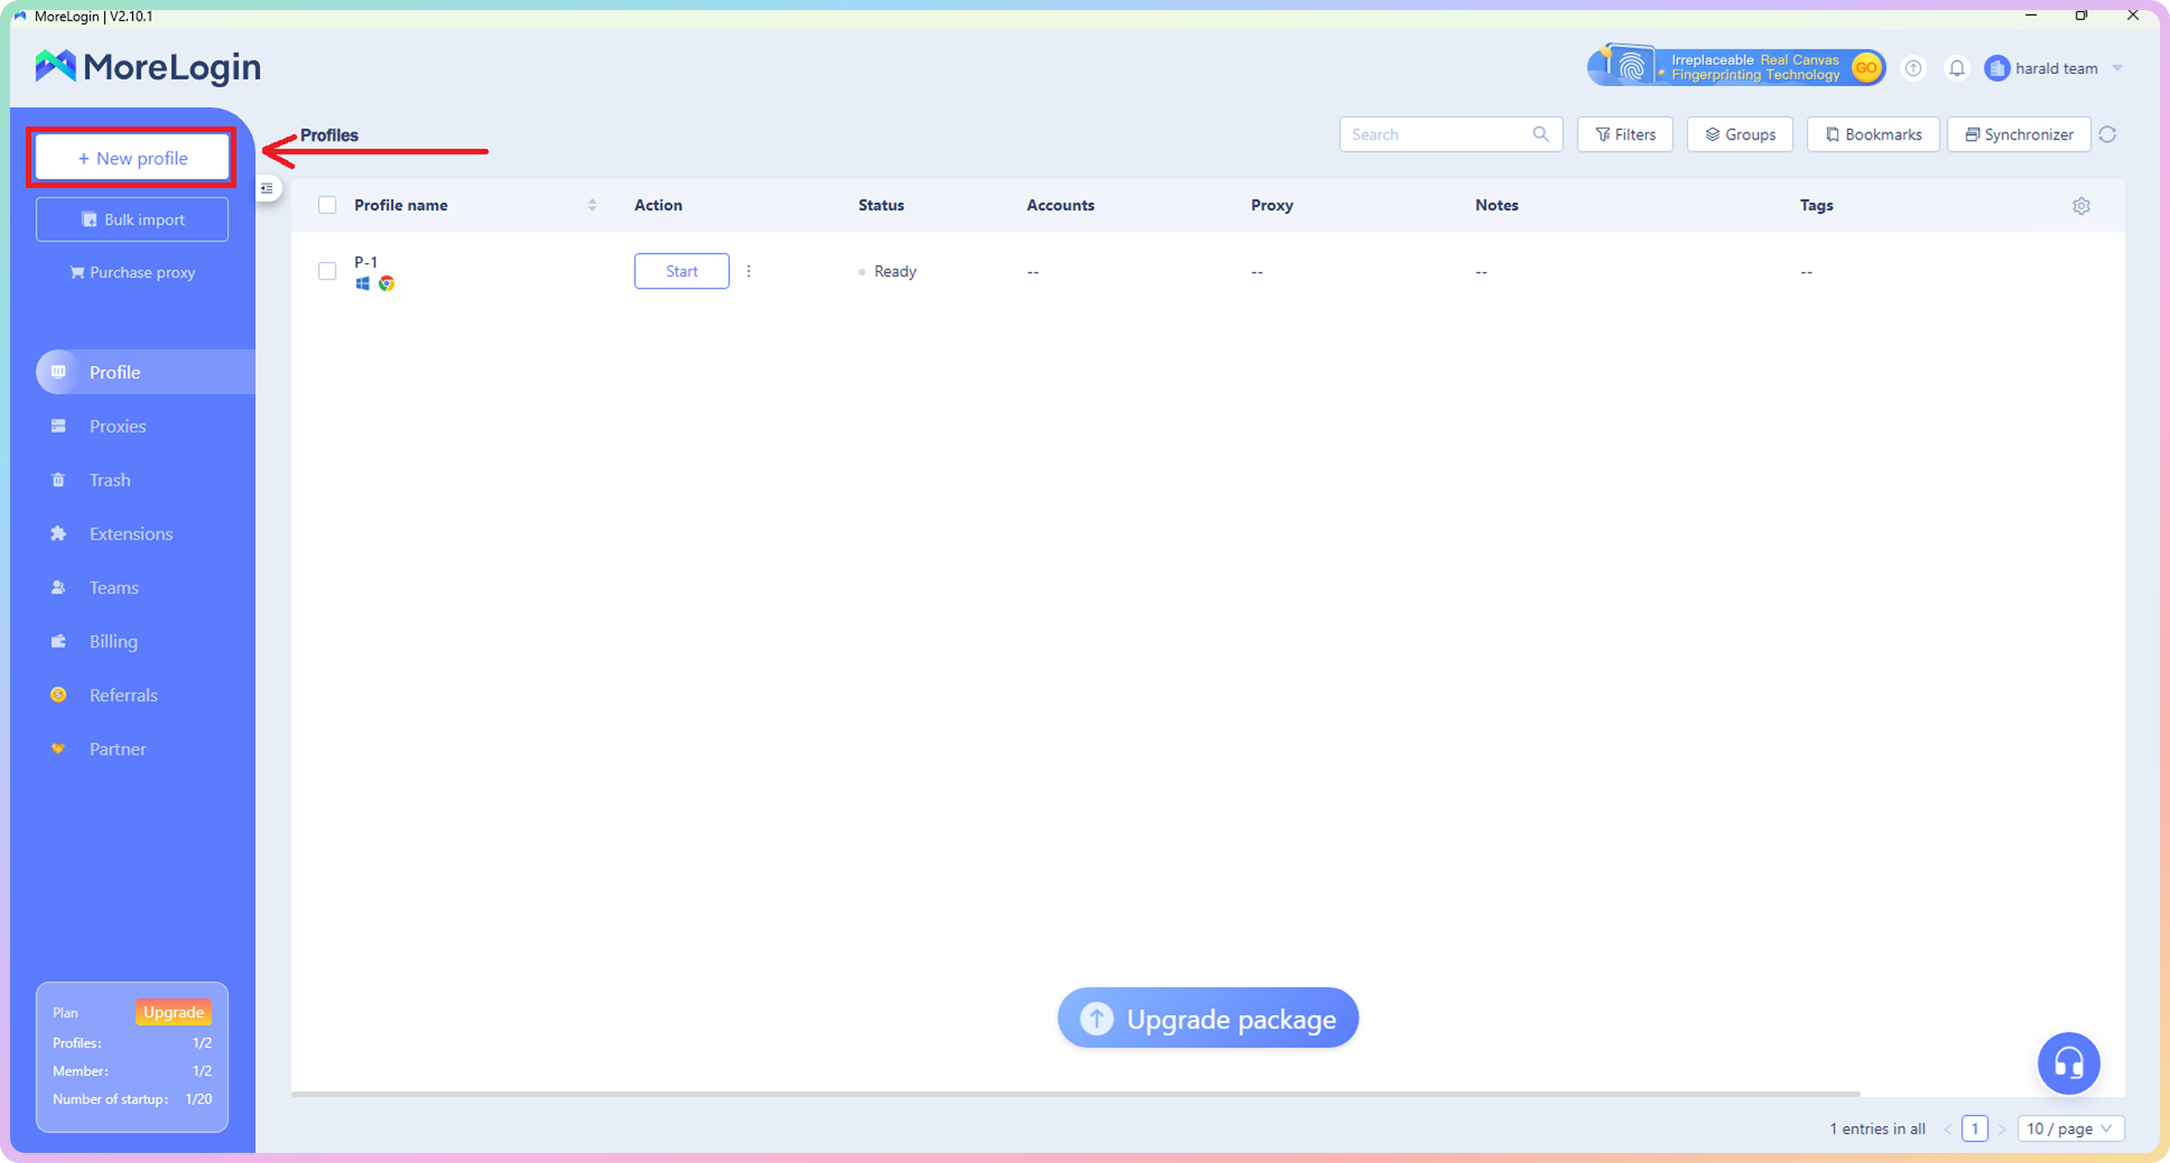The height and width of the screenshot is (1163, 2170).
Task: Click the support headset chat icon
Action: (2068, 1063)
